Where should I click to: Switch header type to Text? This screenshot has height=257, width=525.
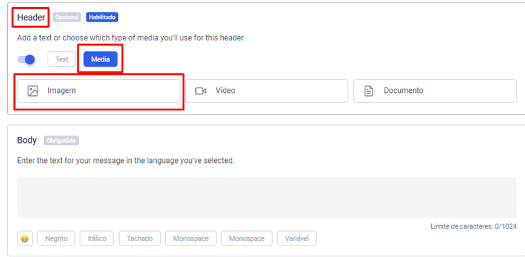pos(62,60)
